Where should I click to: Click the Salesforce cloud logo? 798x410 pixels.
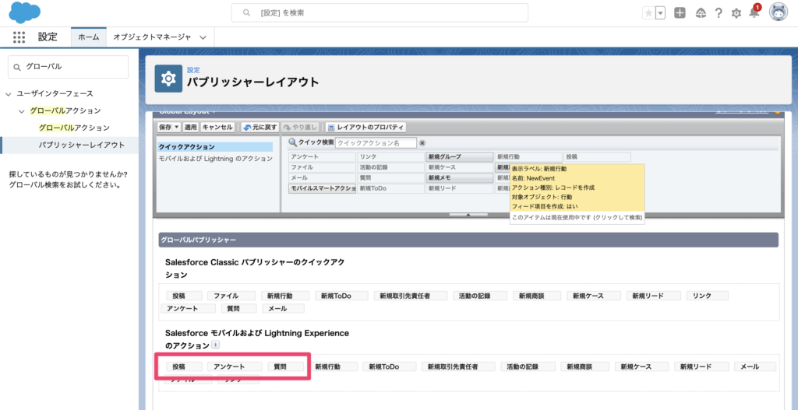pyautogui.click(x=24, y=12)
